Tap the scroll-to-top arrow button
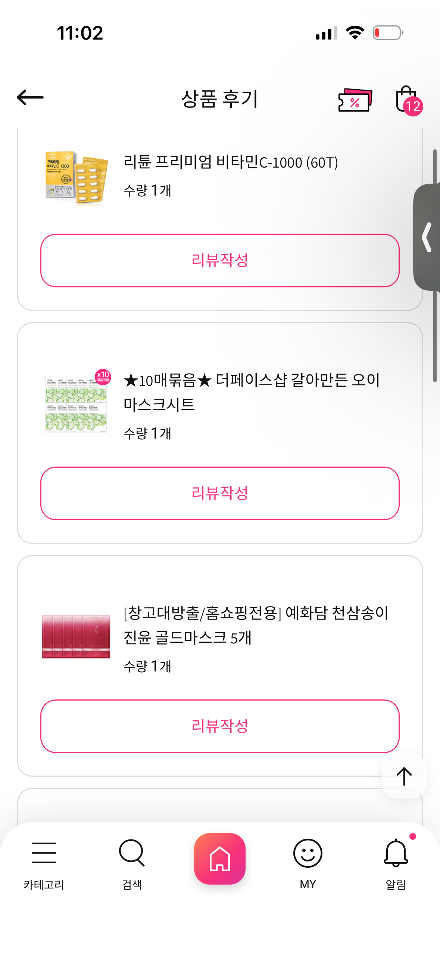 404,776
